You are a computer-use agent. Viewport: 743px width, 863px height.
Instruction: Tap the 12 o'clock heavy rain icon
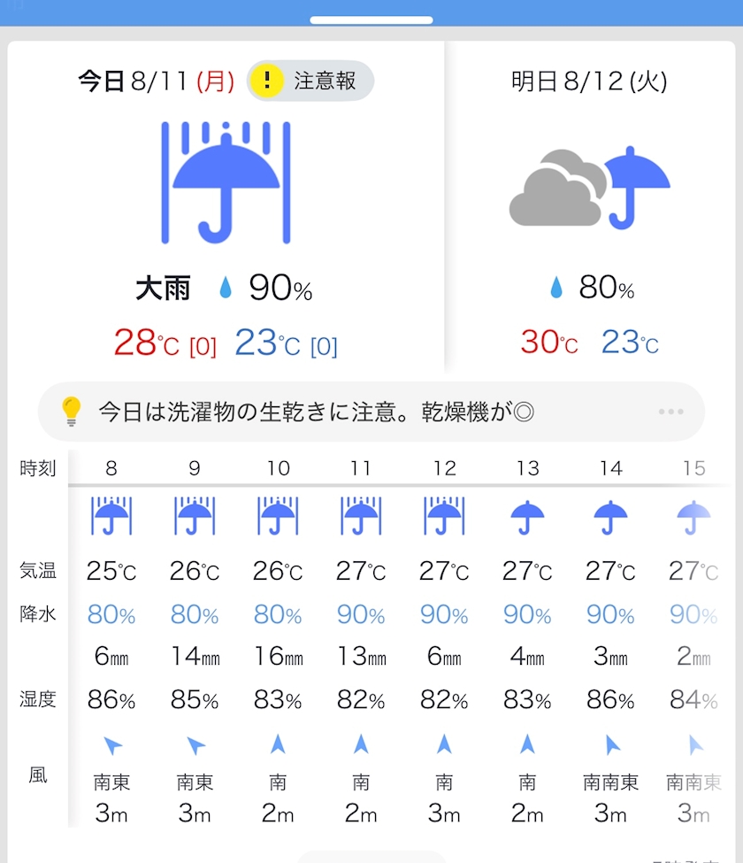444,516
